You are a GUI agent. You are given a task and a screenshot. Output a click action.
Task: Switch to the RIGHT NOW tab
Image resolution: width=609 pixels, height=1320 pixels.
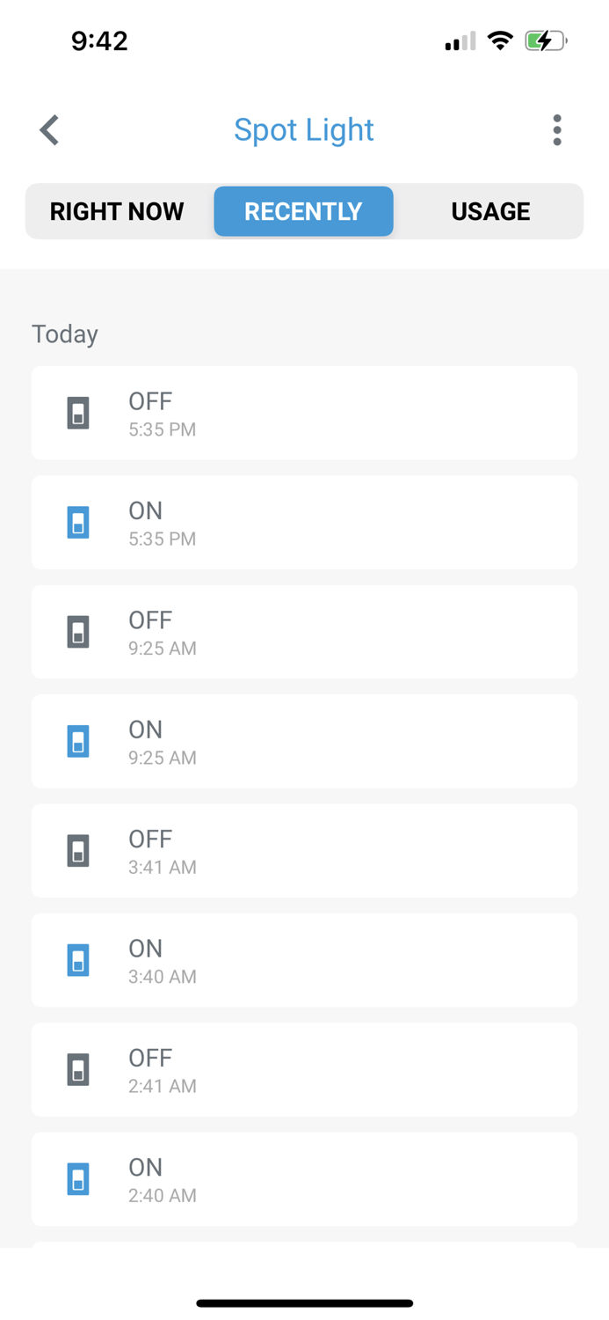pos(116,211)
